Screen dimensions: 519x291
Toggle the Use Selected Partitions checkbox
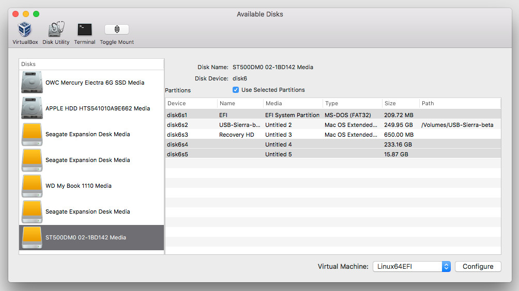(236, 90)
